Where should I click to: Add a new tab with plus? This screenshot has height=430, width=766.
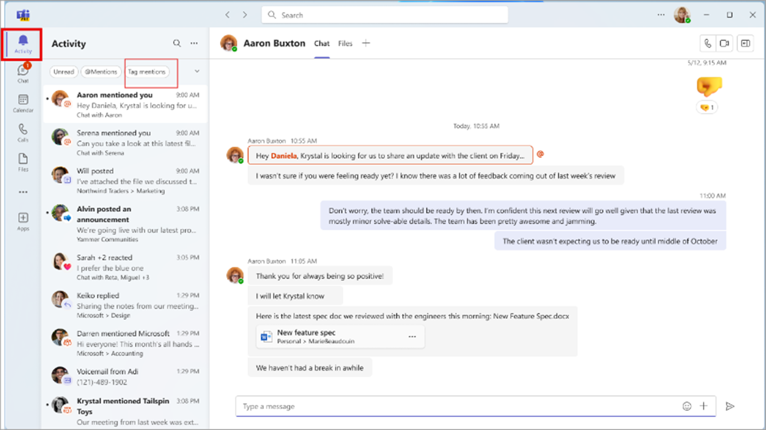click(366, 43)
